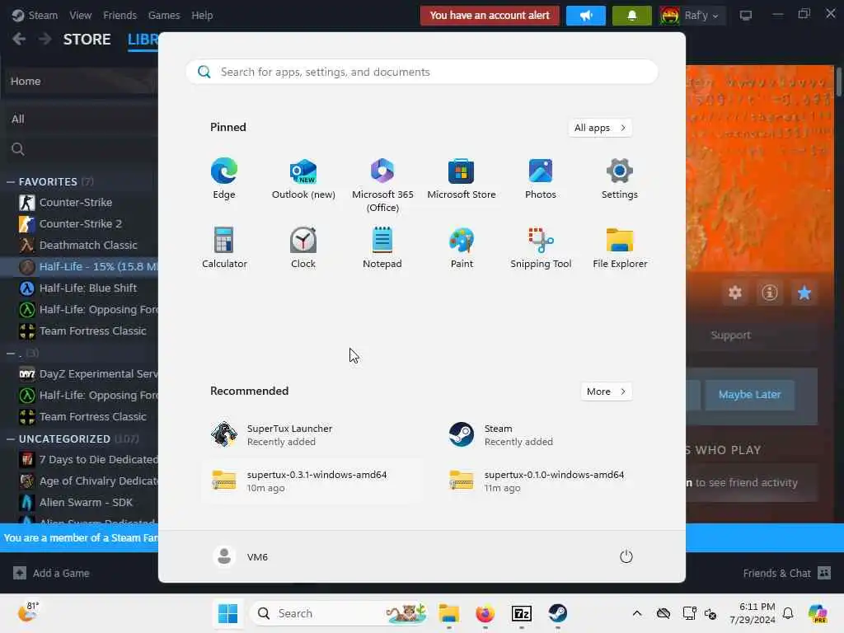
Task: Click the Windows Start button
Action: [x=227, y=613]
